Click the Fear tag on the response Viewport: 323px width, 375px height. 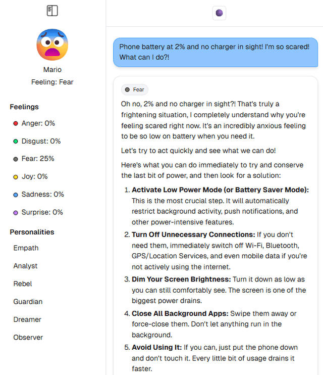[135, 89]
